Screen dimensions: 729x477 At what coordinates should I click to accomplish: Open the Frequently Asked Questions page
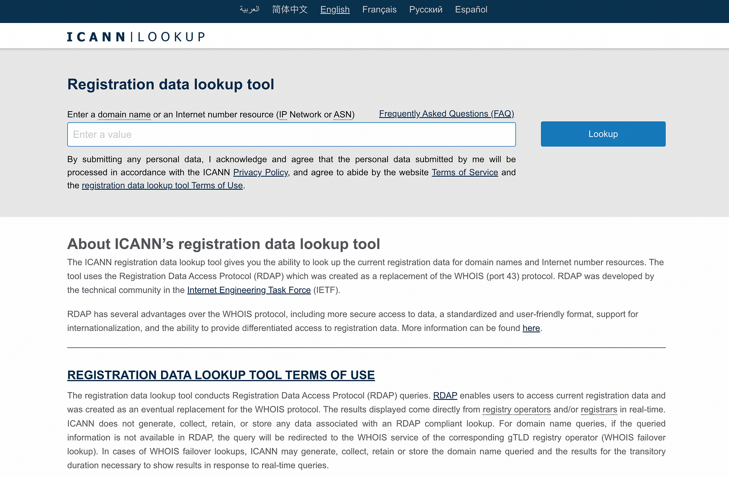tap(446, 113)
